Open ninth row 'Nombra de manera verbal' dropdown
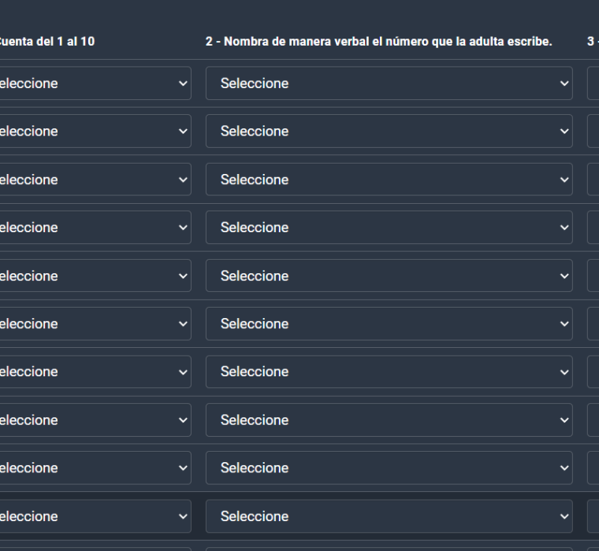 (389, 468)
